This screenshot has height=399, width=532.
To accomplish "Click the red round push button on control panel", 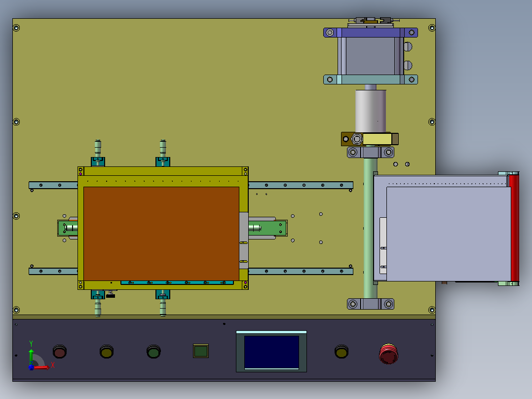I will (60, 352).
